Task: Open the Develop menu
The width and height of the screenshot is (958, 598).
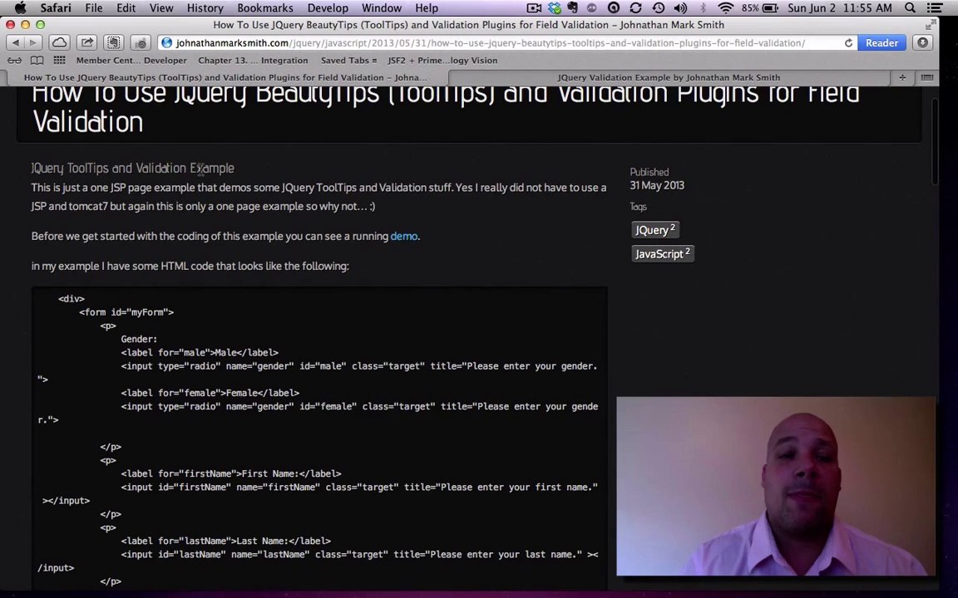Action: click(x=328, y=8)
